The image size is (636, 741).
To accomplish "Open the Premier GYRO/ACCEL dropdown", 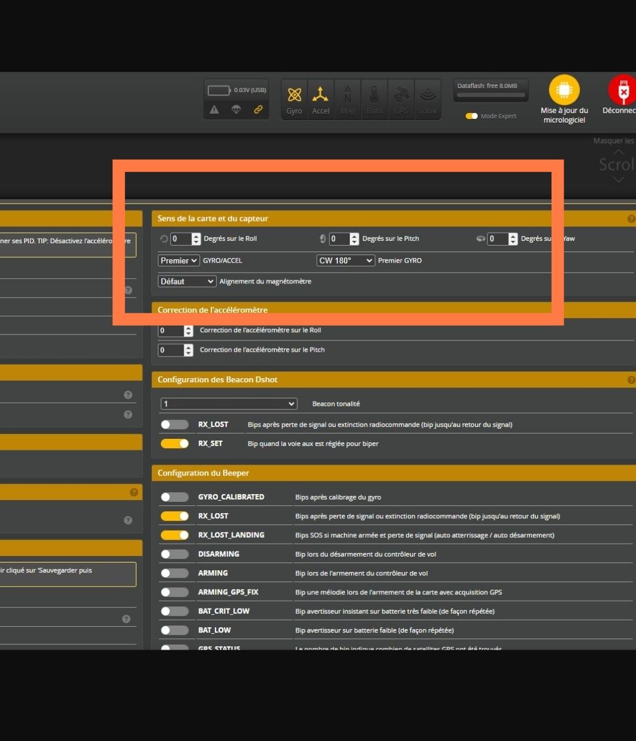I will (x=178, y=260).
